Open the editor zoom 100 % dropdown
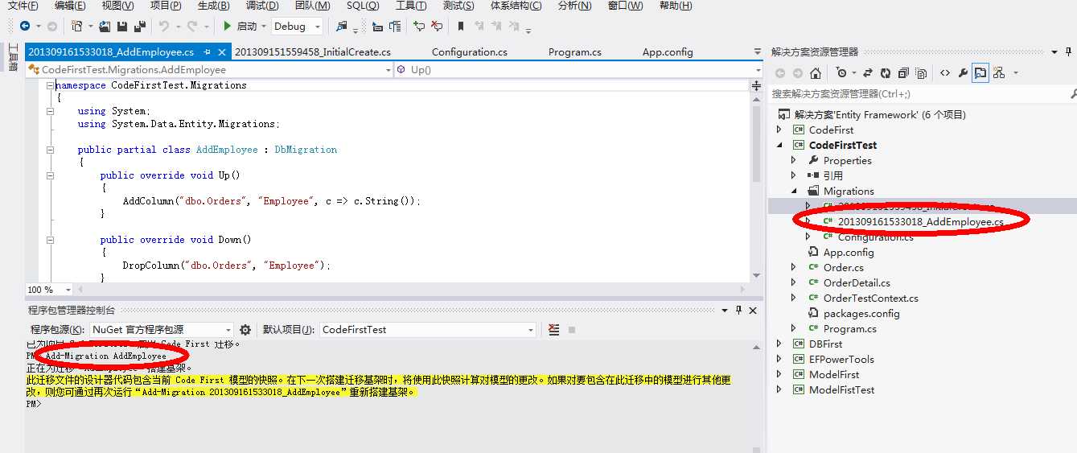The width and height of the screenshot is (1077, 453). click(68, 290)
